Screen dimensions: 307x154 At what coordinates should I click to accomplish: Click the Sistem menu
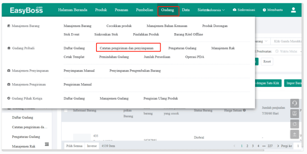[202, 10]
